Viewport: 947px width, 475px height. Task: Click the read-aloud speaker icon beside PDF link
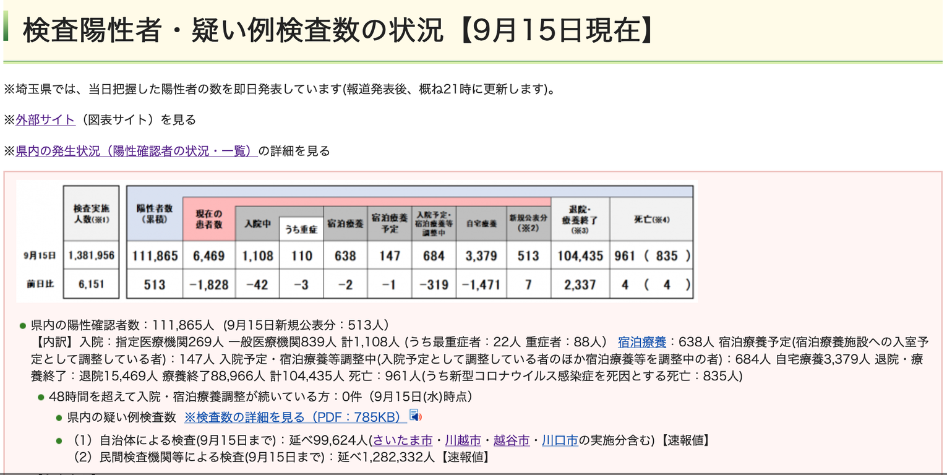415,416
